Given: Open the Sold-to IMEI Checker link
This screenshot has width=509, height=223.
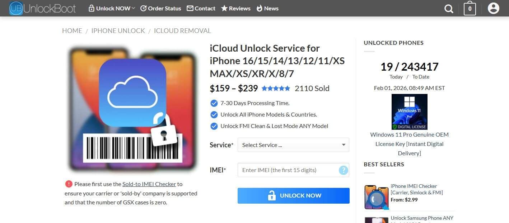Looking at the screenshot, I should point(149,184).
